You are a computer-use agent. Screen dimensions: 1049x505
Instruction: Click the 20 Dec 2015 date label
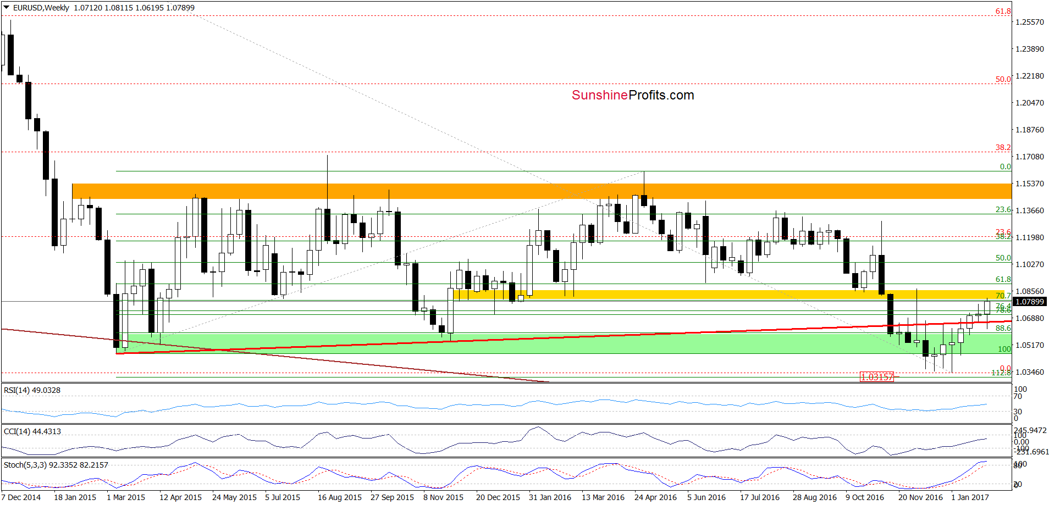pyautogui.click(x=498, y=497)
